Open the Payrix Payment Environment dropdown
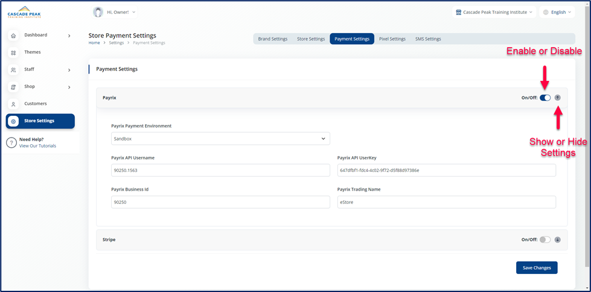This screenshot has height=292, width=591. [x=220, y=139]
